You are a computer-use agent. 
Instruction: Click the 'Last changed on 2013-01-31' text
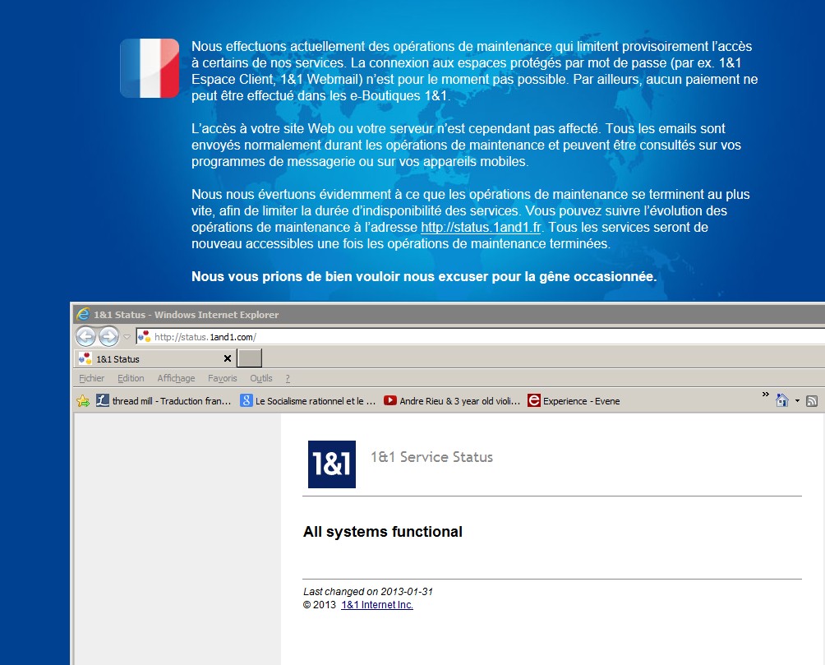click(368, 591)
